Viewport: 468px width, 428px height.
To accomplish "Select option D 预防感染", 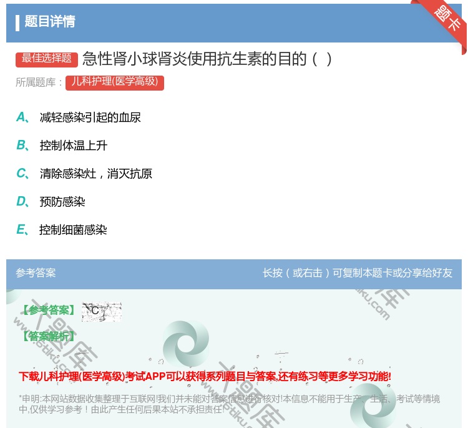I will pyautogui.click(x=51, y=202).
